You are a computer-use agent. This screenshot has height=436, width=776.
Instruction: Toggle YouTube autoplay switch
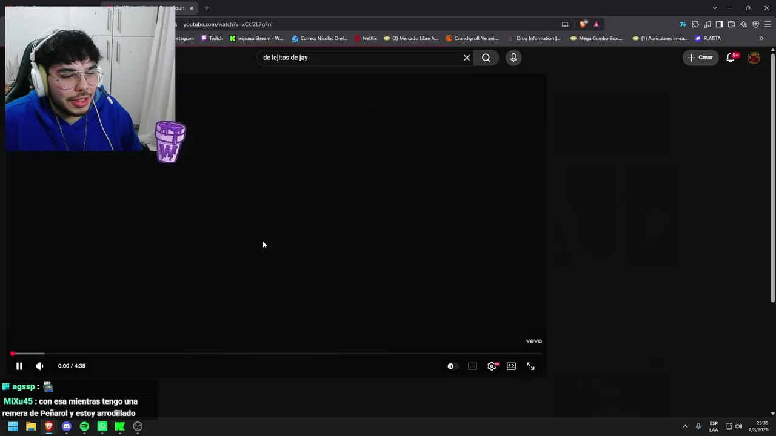click(x=453, y=366)
